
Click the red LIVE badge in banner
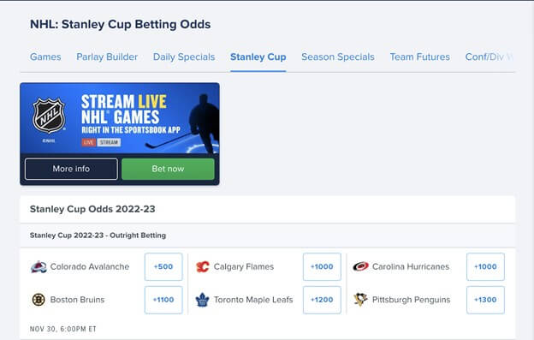(x=88, y=142)
